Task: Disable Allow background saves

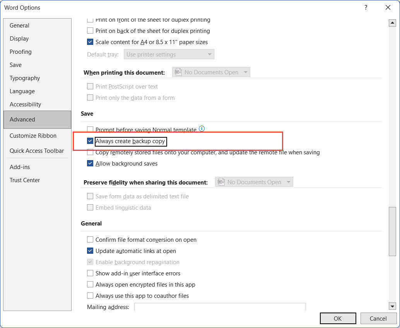Action: point(90,164)
